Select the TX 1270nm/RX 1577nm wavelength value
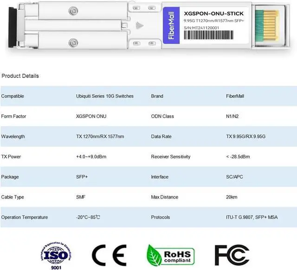The height and width of the screenshot is (270, 297). (x=100, y=136)
